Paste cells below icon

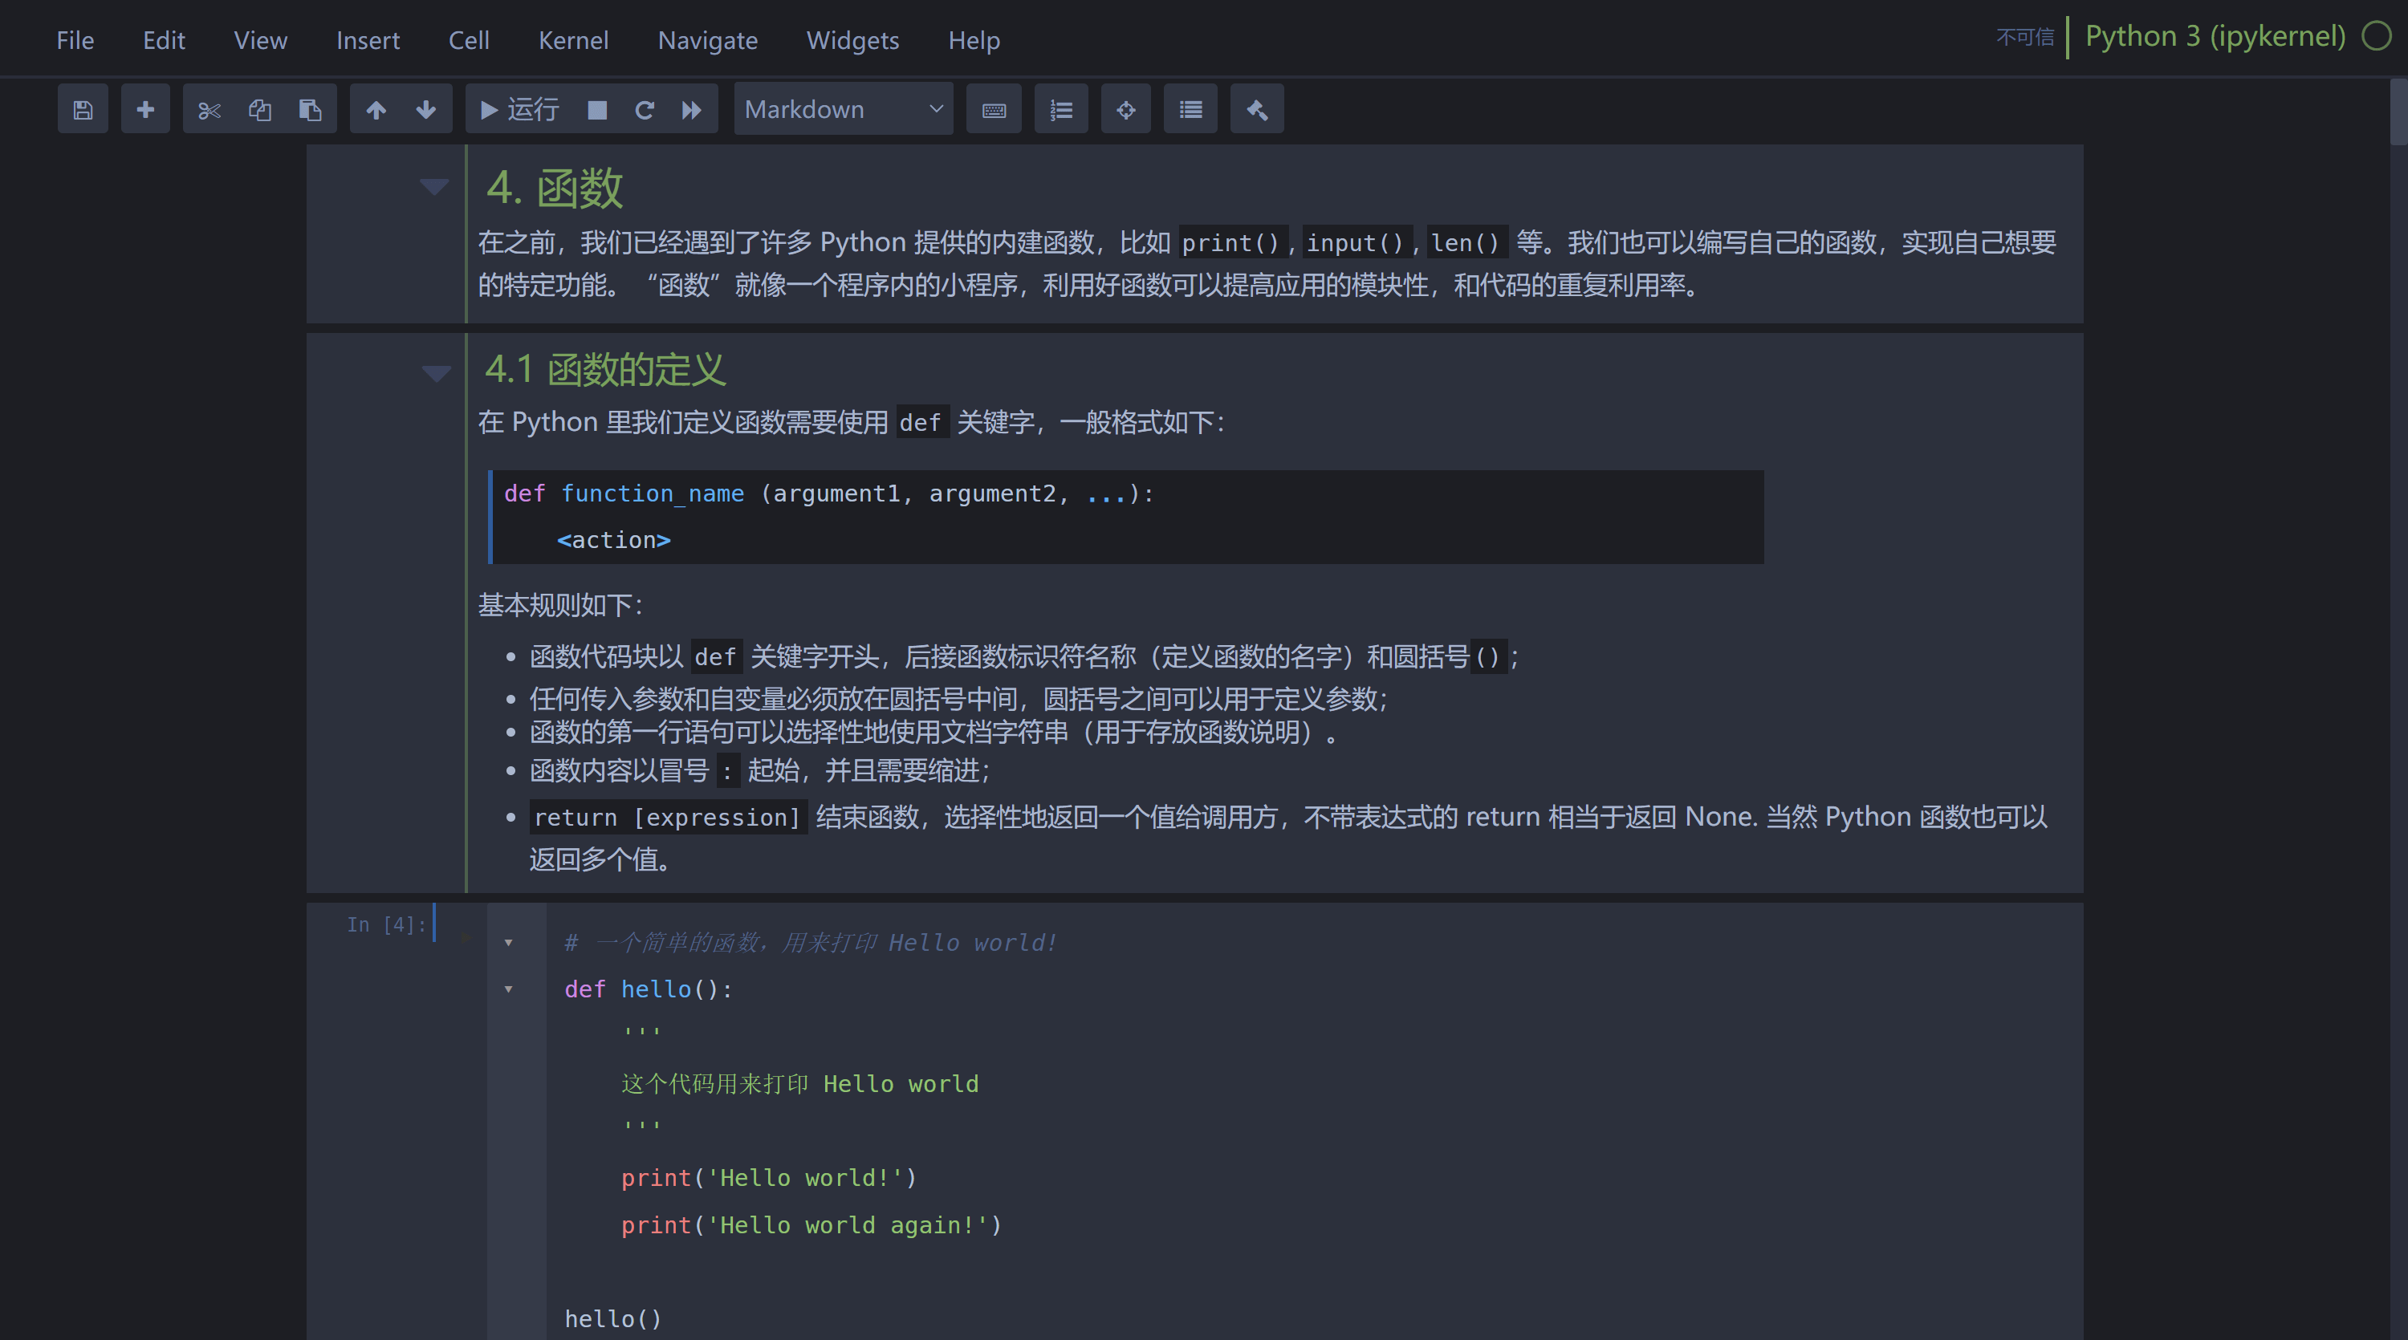pyautogui.click(x=311, y=110)
